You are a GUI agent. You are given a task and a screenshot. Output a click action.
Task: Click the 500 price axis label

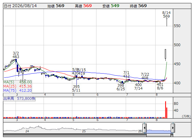click(x=177, y=45)
